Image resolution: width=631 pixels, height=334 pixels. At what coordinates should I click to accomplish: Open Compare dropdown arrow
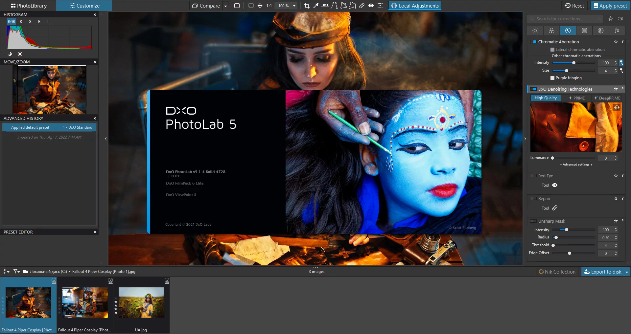coord(225,6)
